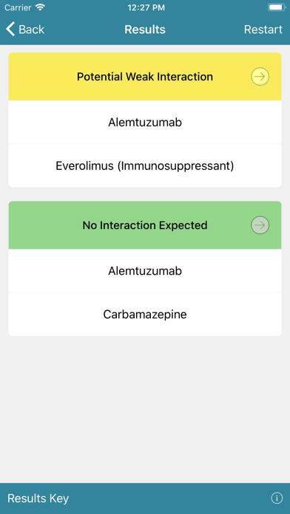
Task: Expand No Interaction Expected green header
Action: point(145,225)
